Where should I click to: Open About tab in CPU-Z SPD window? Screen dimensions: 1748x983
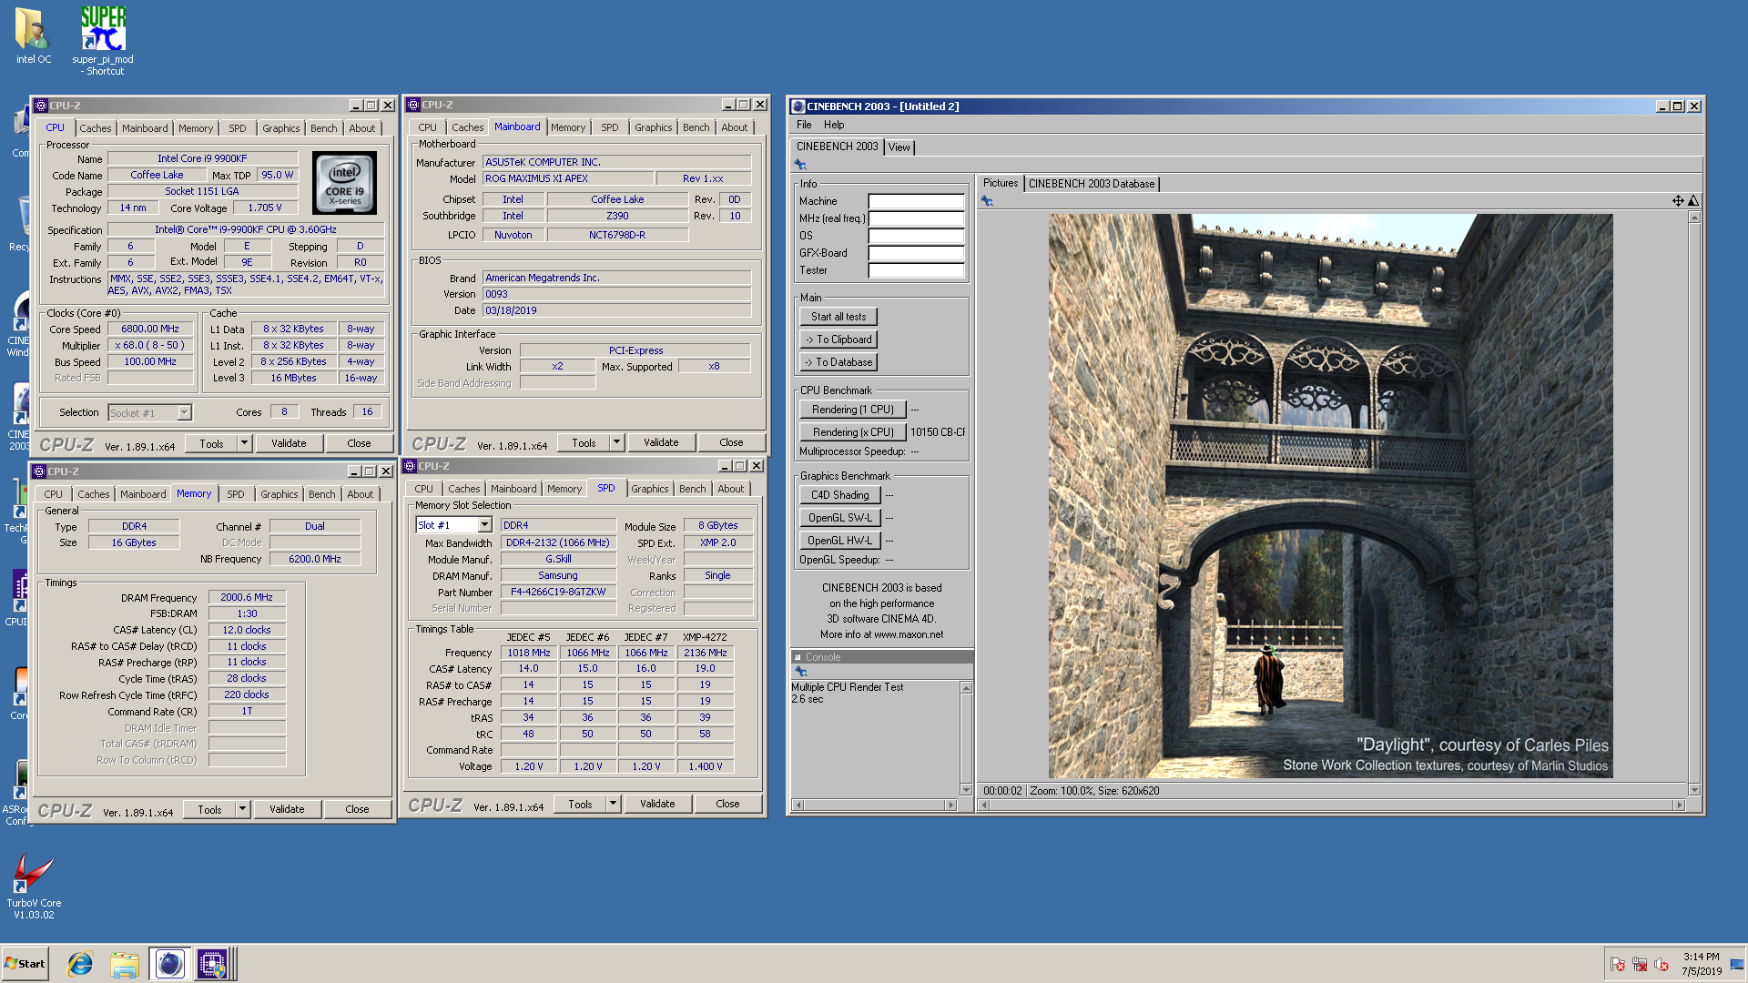tap(730, 489)
